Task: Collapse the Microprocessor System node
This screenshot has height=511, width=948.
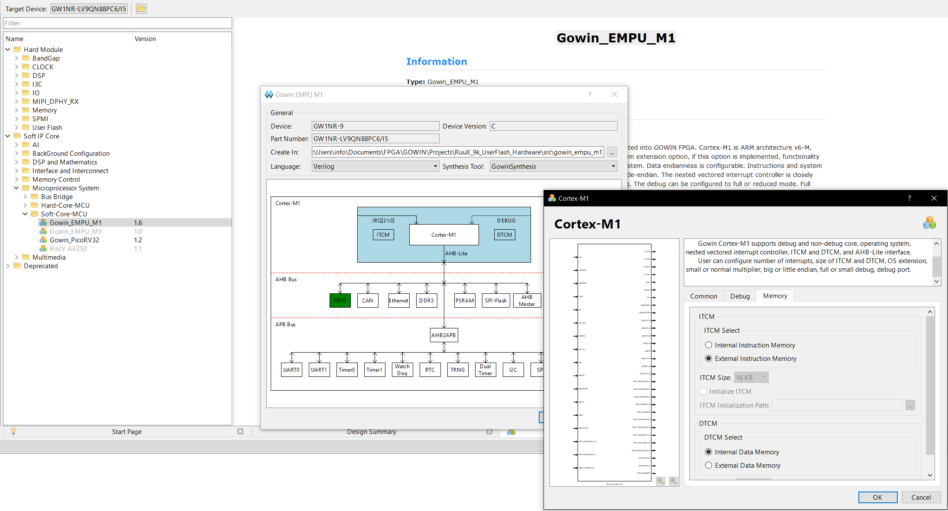Action: (16, 188)
